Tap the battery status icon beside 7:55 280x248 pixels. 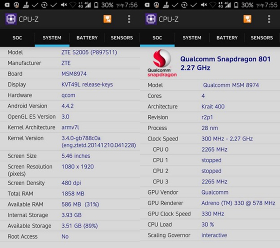236,5
